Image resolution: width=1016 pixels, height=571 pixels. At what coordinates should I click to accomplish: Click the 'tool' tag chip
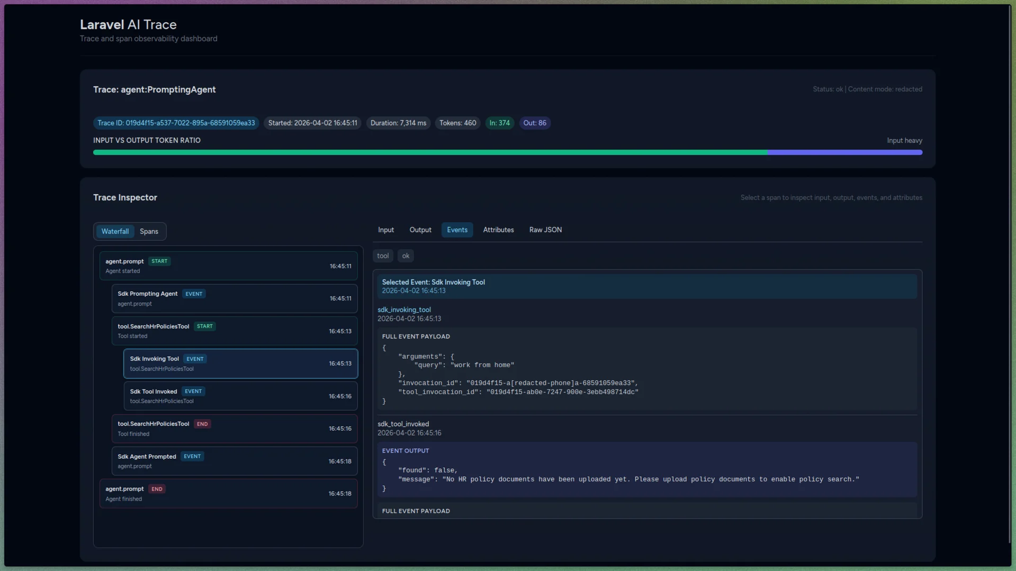pyautogui.click(x=382, y=256)
